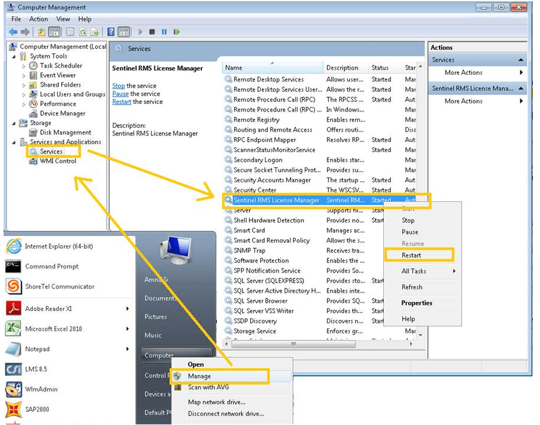Screen dimensions: 540x425
Task: Click the Restart Service toolbar icon
Action: coord(176,32)
